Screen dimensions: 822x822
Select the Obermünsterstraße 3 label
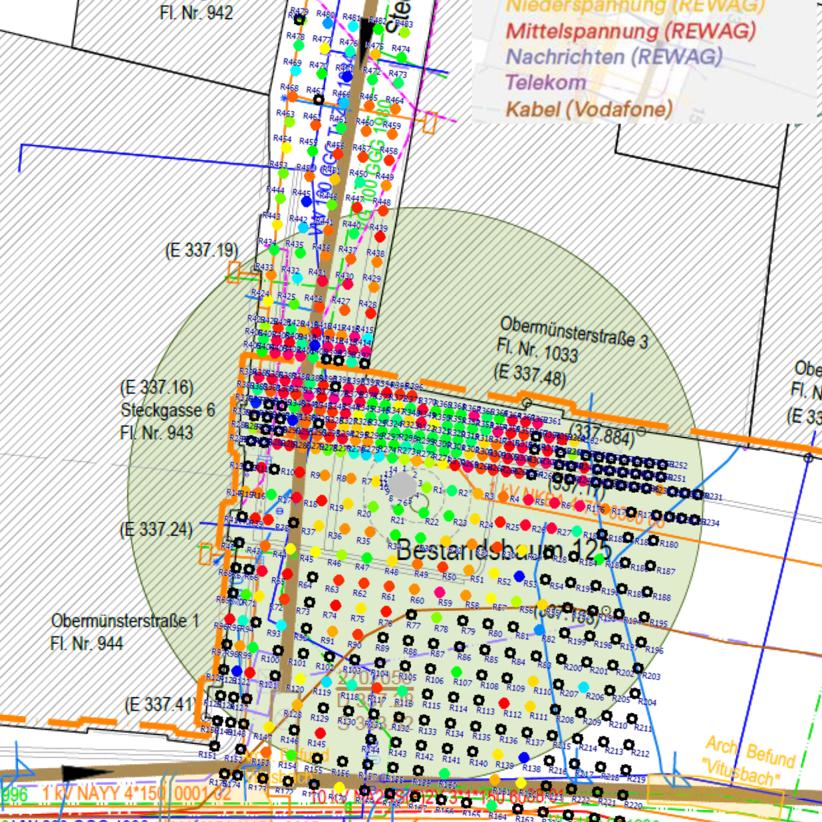[573, 333]
